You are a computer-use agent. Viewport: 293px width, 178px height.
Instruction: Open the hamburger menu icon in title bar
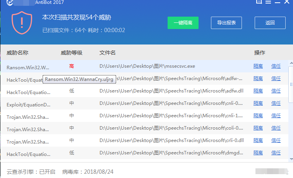tap(268, 2)
